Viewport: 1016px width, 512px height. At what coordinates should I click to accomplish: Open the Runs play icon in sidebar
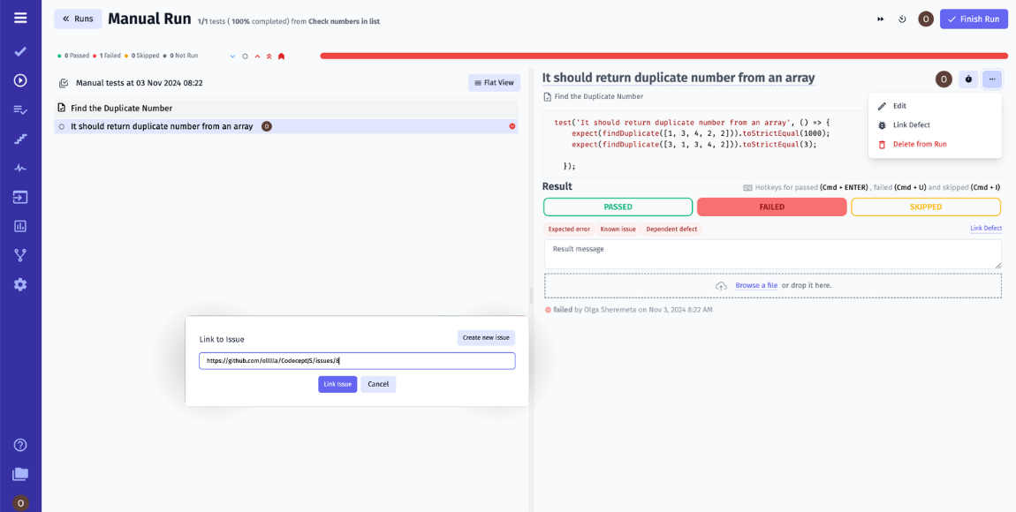pos(21,79)
